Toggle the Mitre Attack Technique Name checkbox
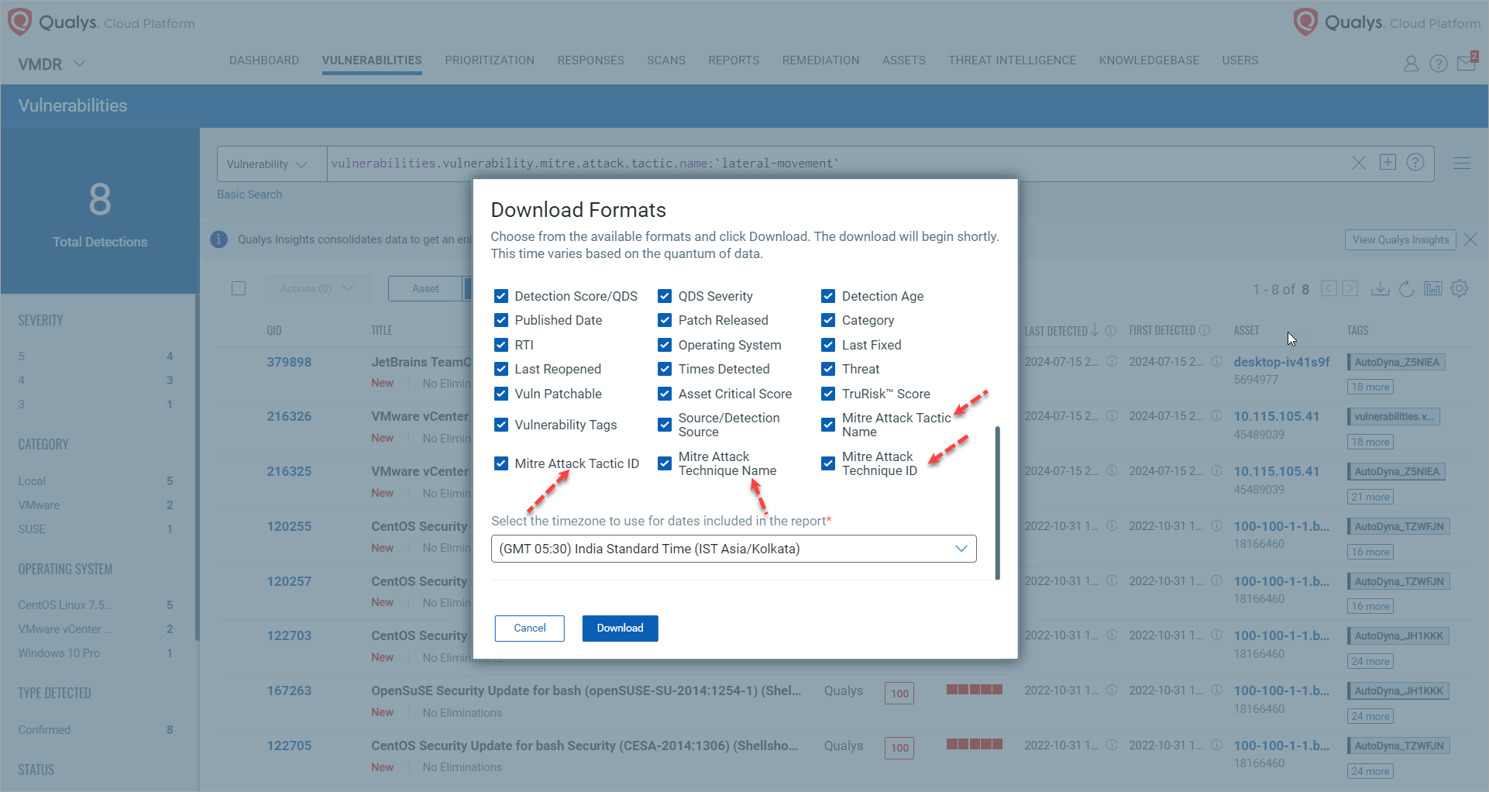 click(x=665, y=463)
